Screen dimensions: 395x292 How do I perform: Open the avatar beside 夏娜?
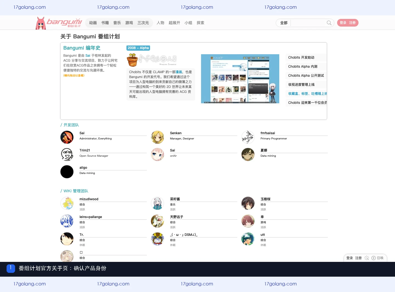coord(248,154)
